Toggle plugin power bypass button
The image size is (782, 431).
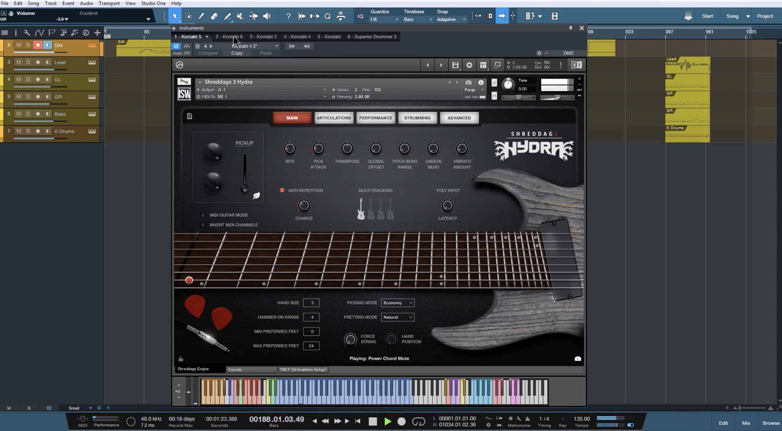coord(176,46)
